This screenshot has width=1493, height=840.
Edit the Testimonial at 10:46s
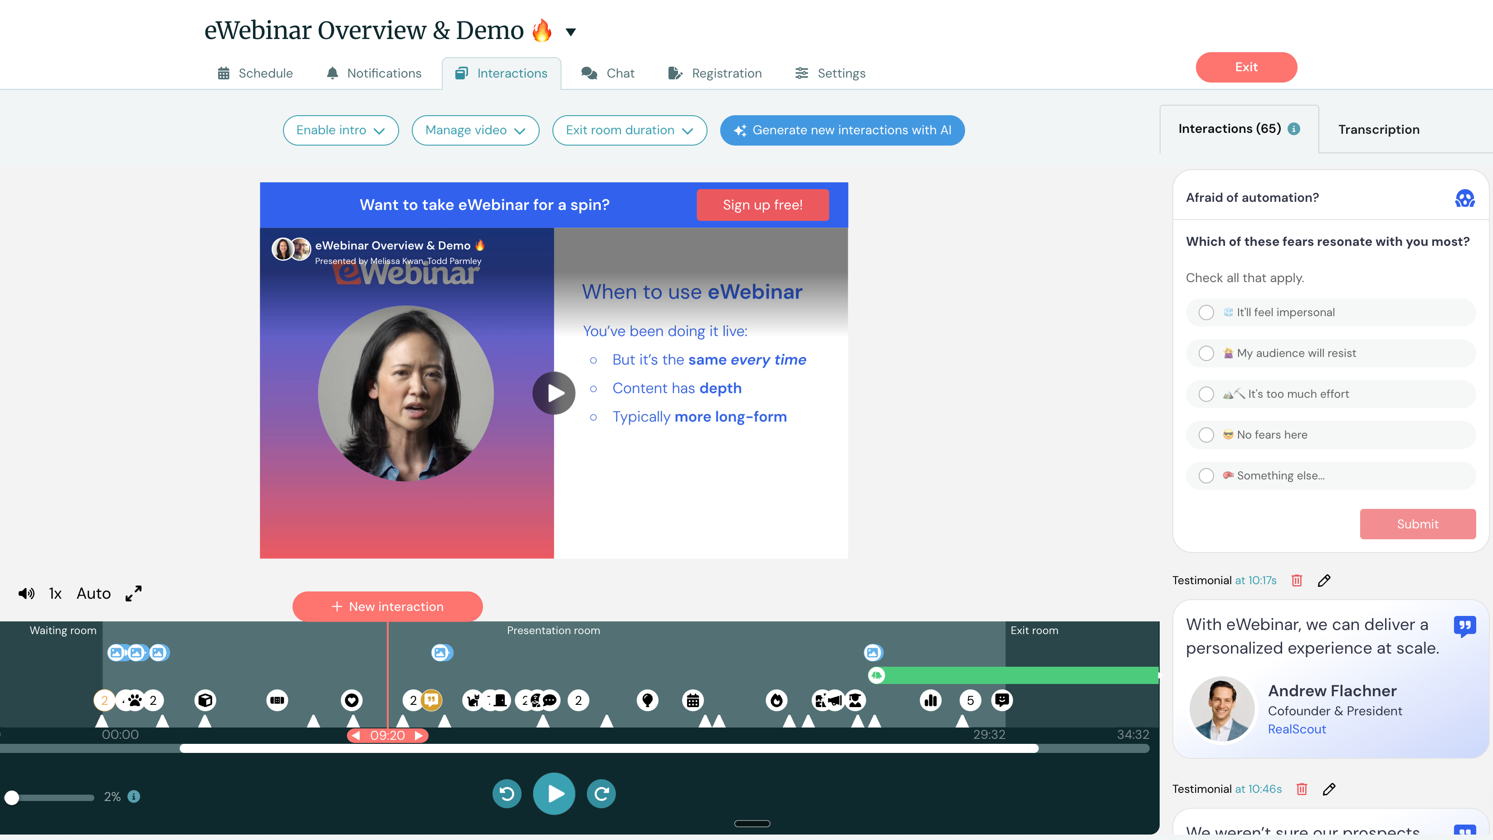pyautogui.click(x=1329, y=789)
